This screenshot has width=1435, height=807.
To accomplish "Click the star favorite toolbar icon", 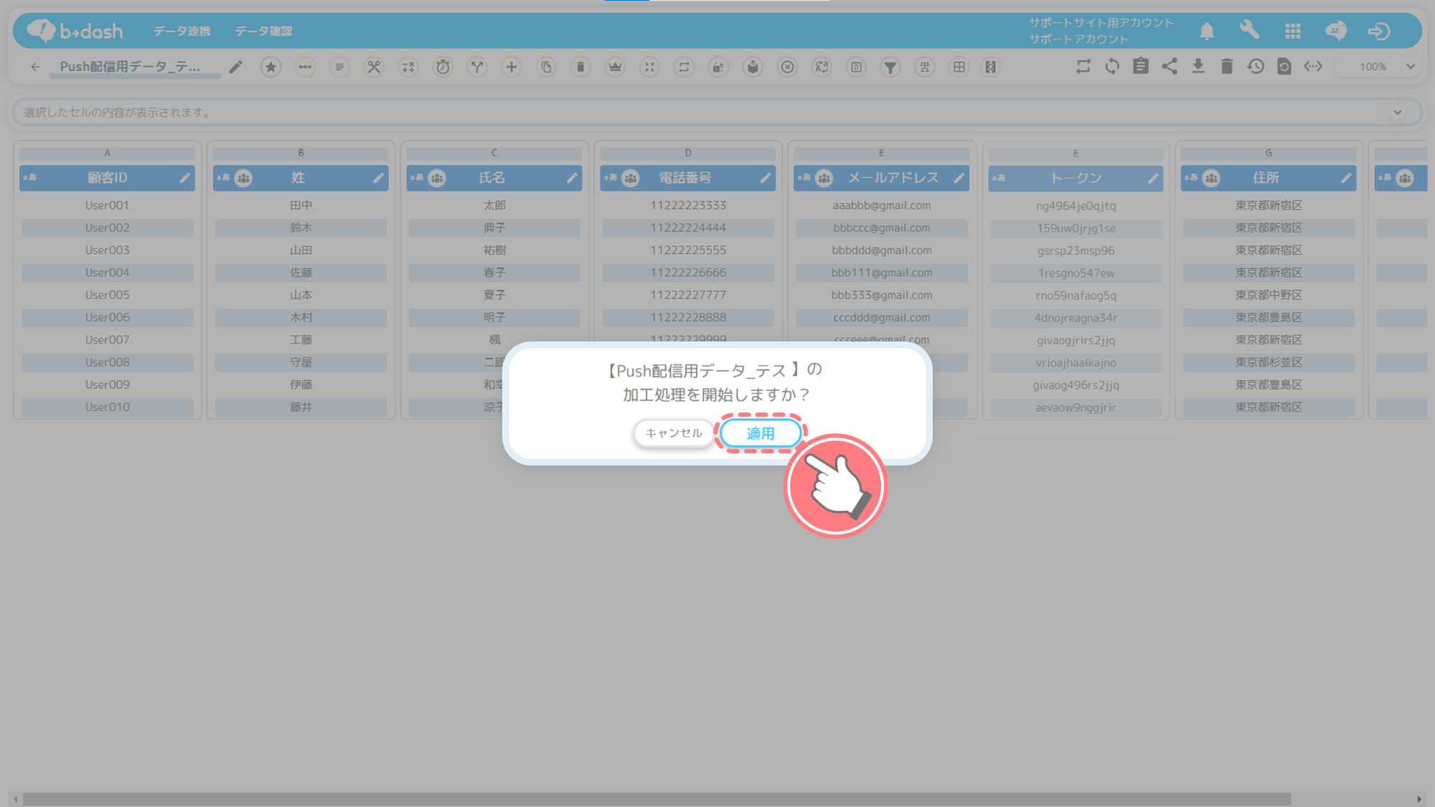I will [x=270, y=67].
